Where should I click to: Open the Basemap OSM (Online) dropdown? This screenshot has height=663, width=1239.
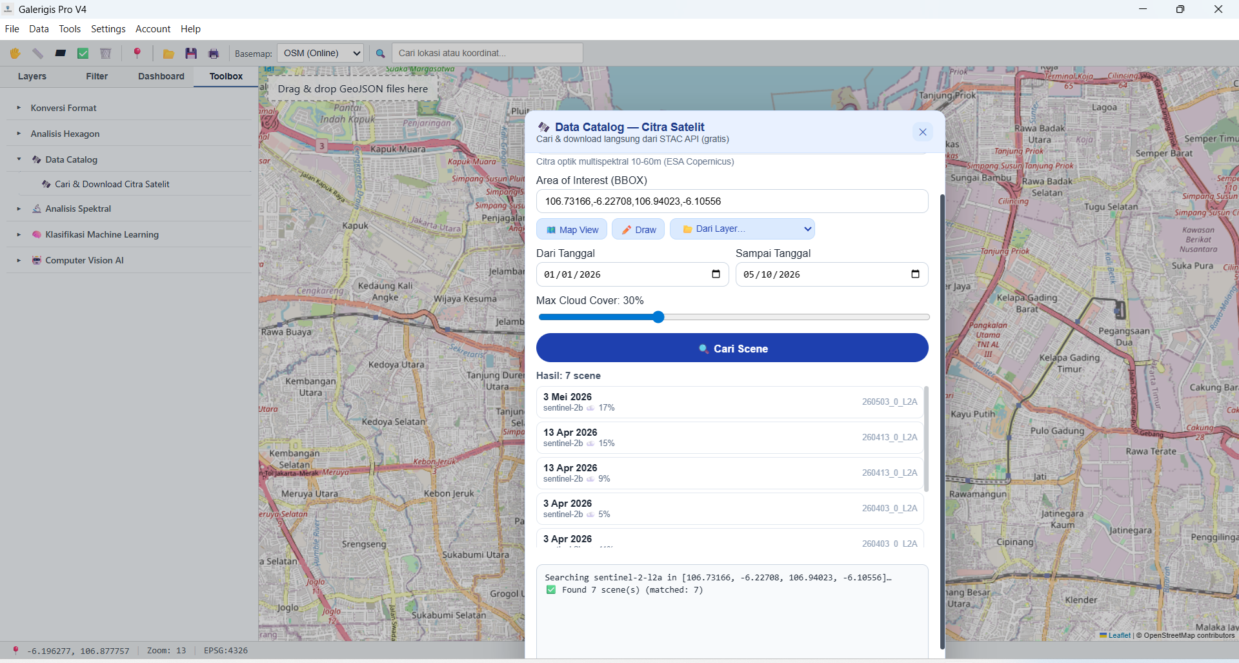tap(320, 53)
